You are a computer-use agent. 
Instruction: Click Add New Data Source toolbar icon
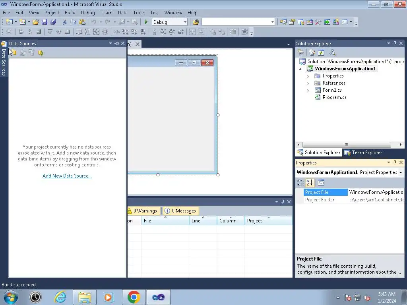[14, 53]
